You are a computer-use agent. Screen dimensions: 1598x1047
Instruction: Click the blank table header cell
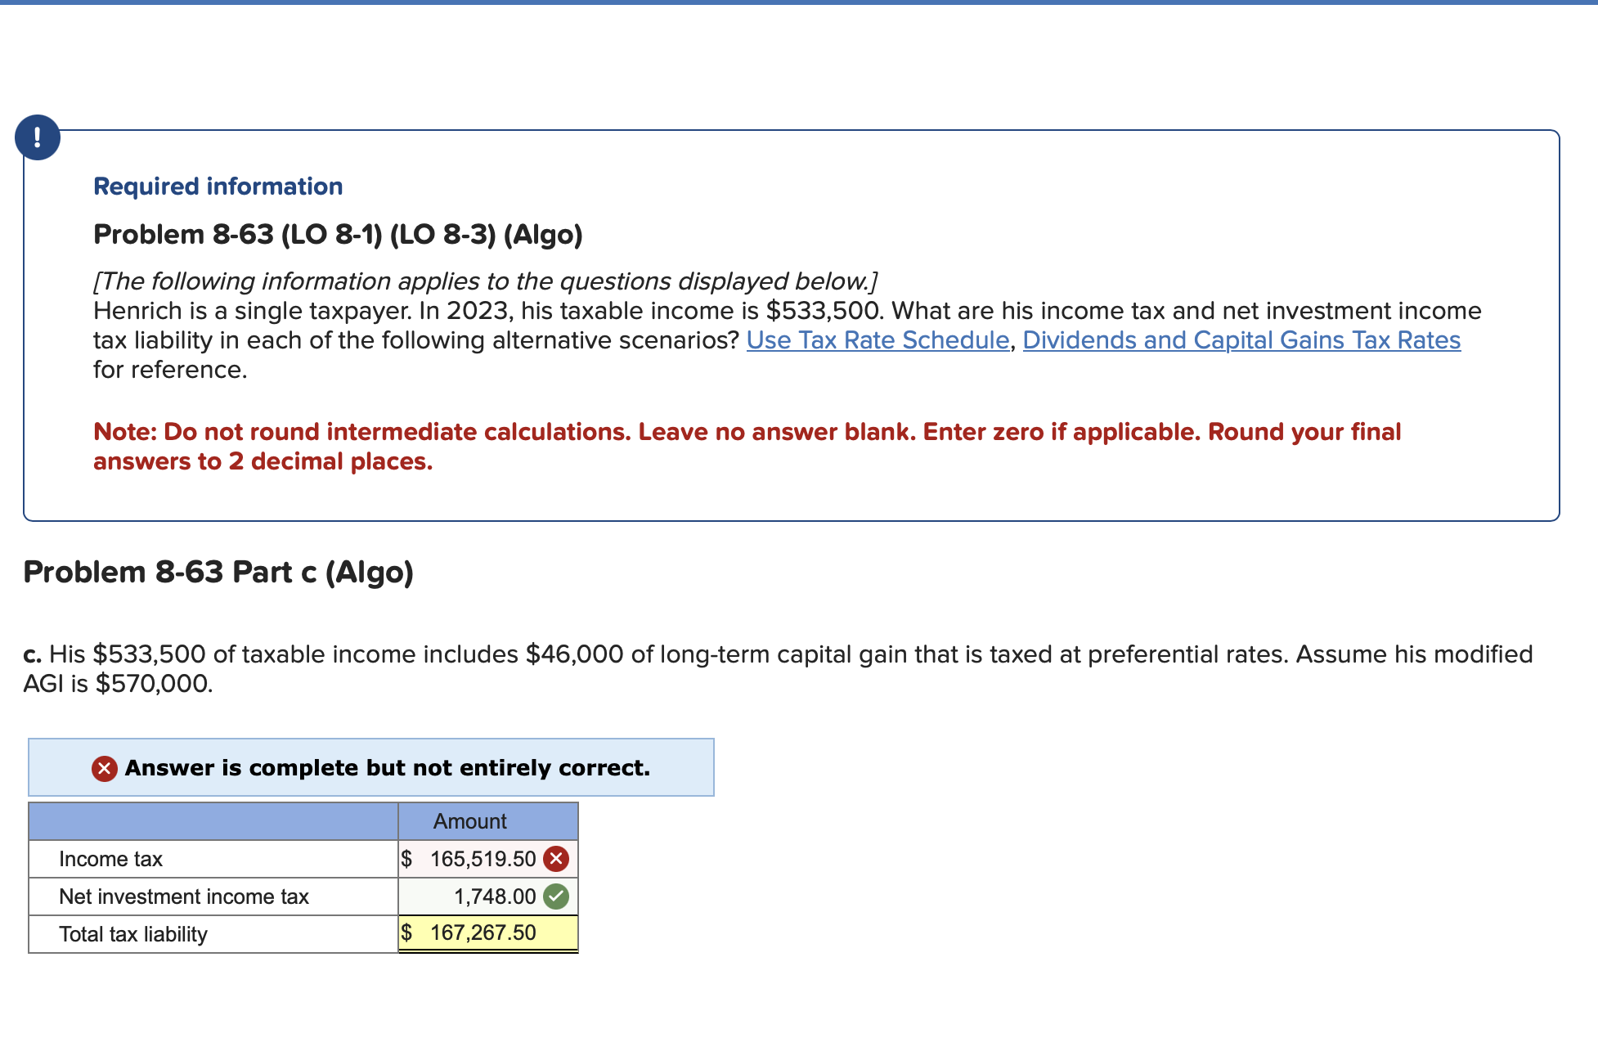[x=213, y=821]
